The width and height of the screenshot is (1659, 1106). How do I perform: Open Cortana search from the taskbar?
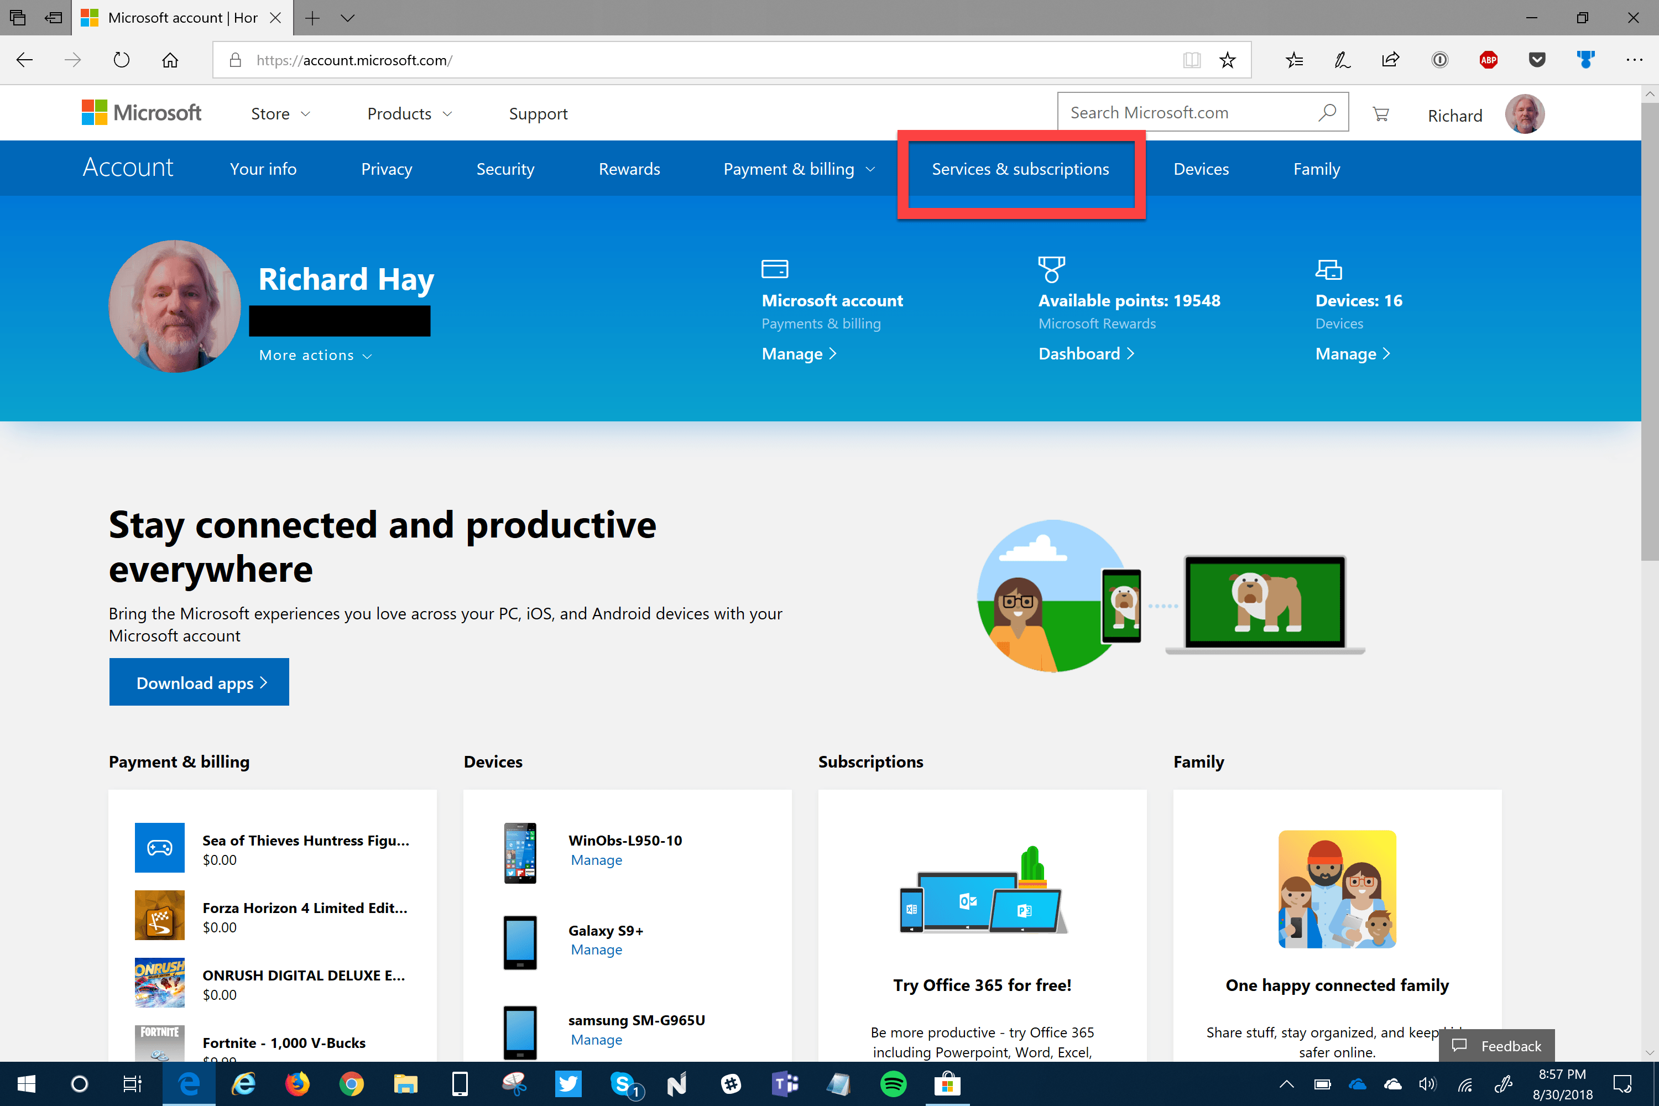pos(79,1084)
